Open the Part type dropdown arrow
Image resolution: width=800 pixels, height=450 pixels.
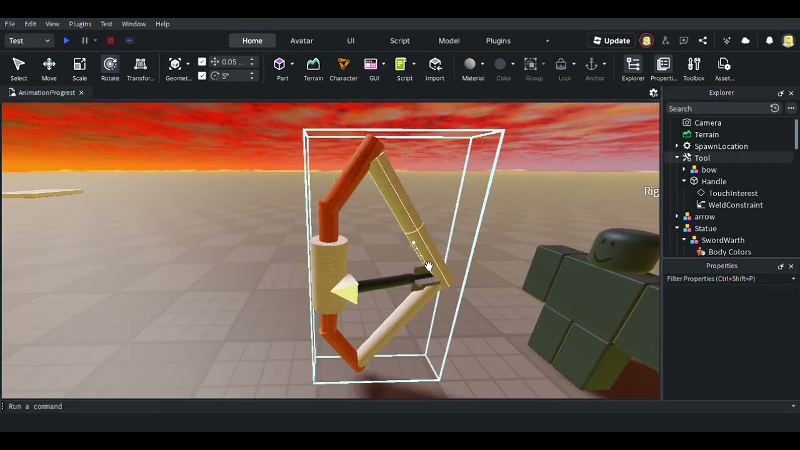click(x=292, y=64)
